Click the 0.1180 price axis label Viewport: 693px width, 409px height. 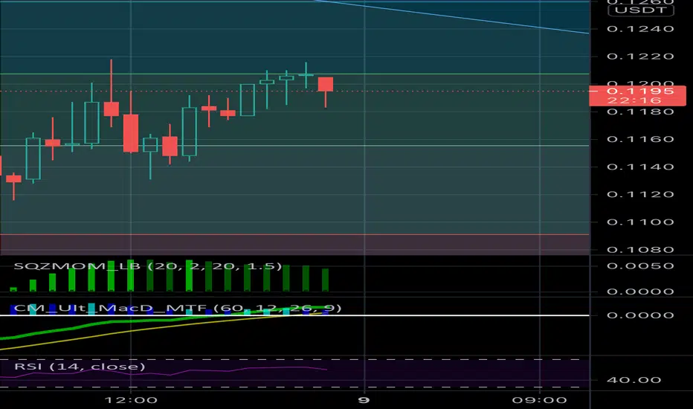tap(640, 112)
